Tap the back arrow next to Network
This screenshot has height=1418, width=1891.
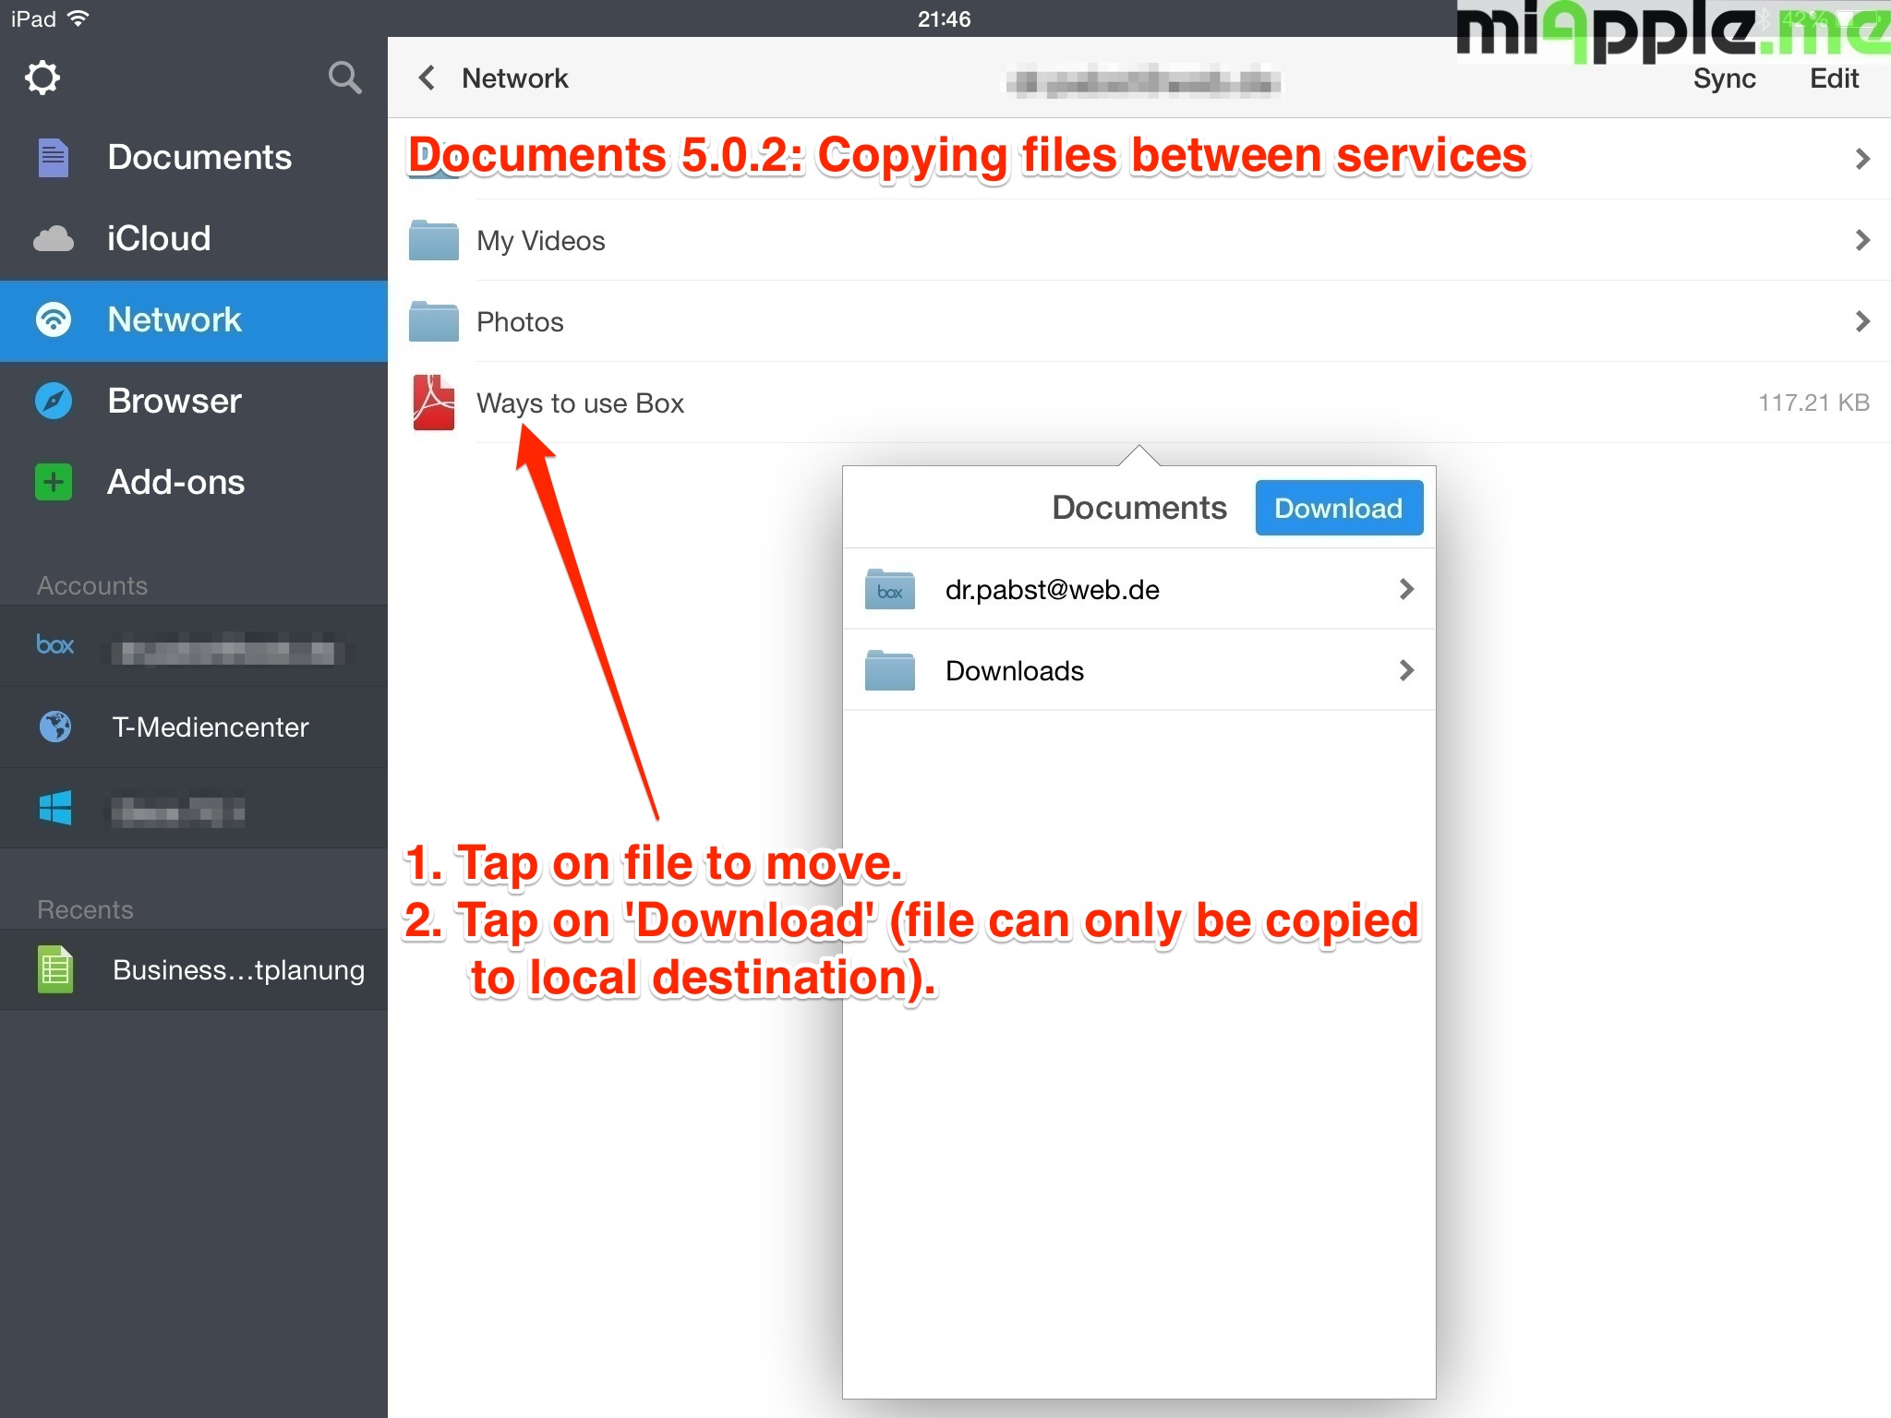pos(427,78)
